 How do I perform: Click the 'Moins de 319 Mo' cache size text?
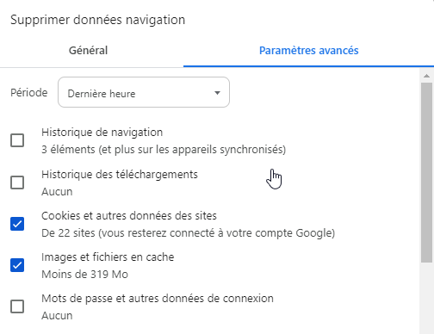point(85,275)
